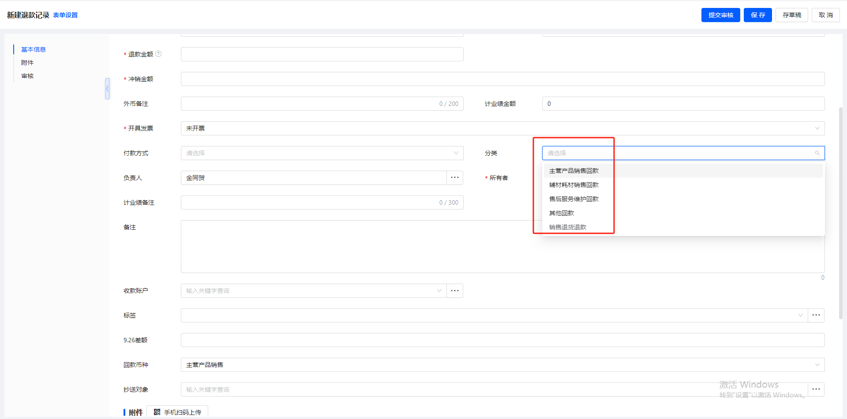Click the 9.26差额 input field
The image size is (847, 419).
point(503,340)
